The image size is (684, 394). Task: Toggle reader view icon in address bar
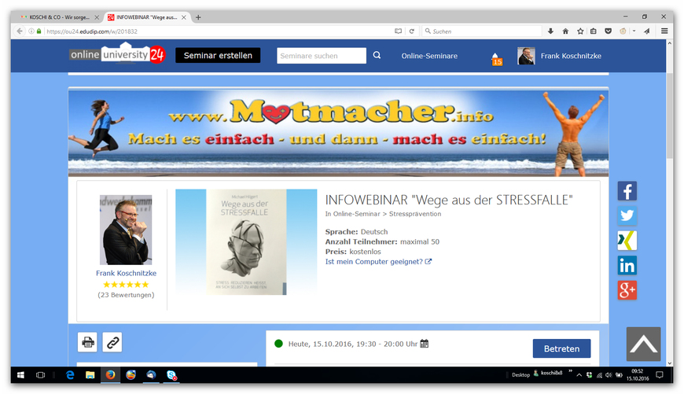click(x=398, y=31)
